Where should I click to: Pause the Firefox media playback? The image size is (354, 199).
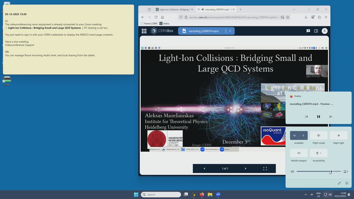point(318,117)
